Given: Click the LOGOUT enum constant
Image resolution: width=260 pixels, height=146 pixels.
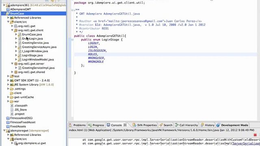Looking at the screenshot, I should coord(93,43).
